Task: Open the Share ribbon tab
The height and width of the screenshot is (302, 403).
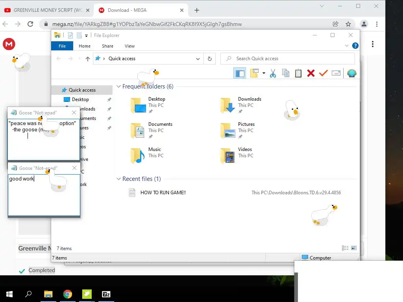Action: click(107, 46)
